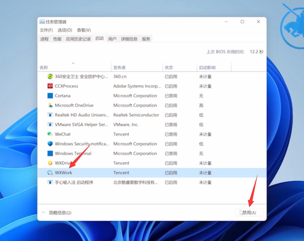Click publisher 360.cn

tap(120, 77)
